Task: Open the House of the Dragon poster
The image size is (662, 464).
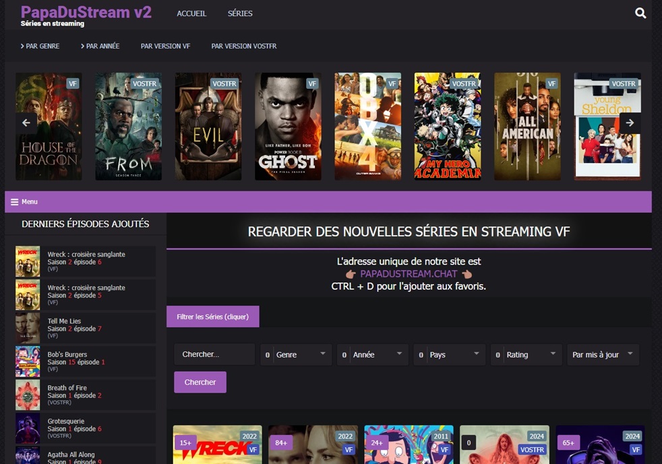Action: click(49, 127)
